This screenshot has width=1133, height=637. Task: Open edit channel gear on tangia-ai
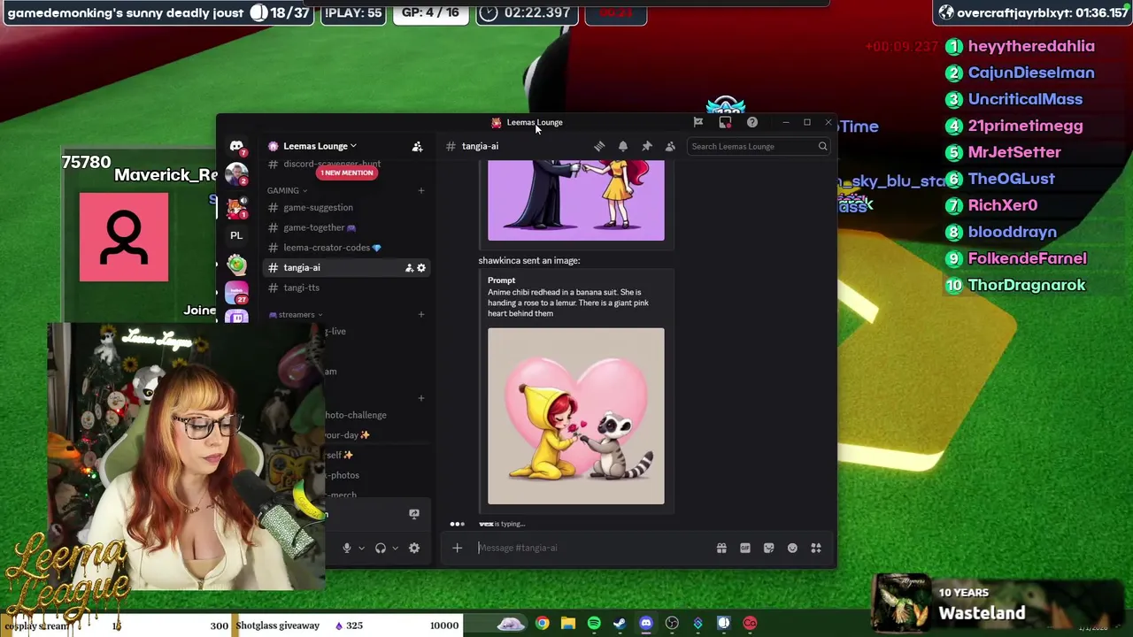421,267
